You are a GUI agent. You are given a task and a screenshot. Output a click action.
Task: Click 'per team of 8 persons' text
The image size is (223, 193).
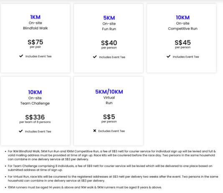(x=35, y=122)
